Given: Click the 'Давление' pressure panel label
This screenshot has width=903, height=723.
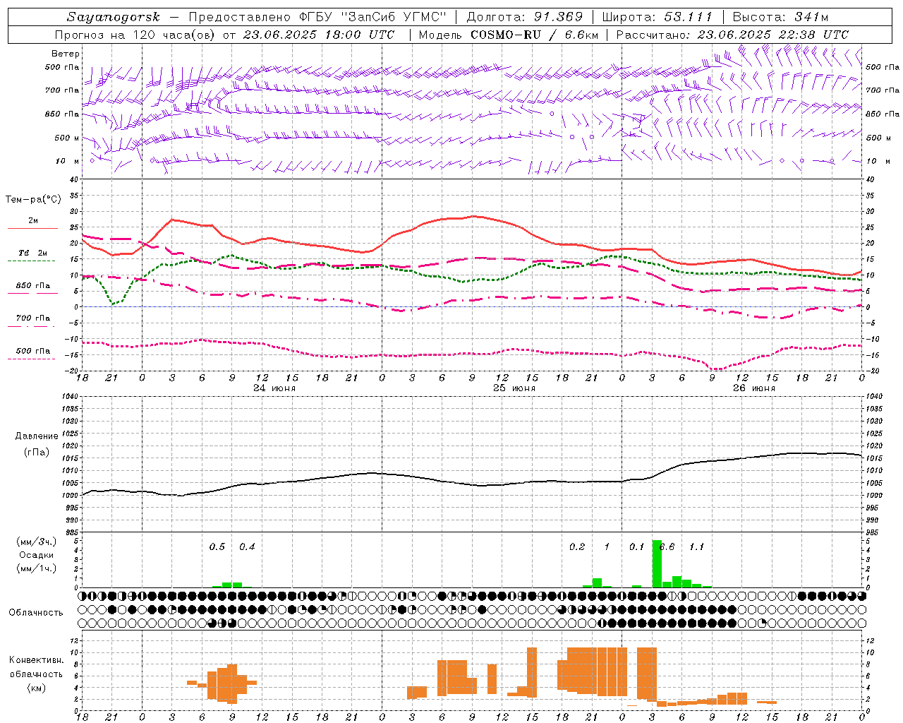Looking at the screenshot, I should point(37,436).
